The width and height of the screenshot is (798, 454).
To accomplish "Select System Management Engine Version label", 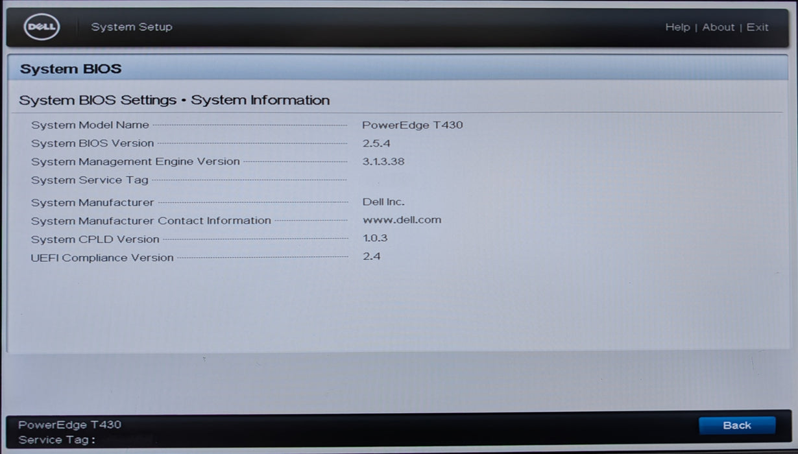I will [136, 161].
